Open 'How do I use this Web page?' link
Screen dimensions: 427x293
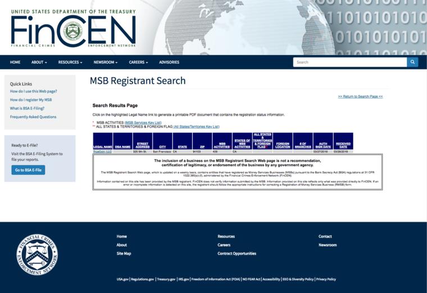pos(34,91)
